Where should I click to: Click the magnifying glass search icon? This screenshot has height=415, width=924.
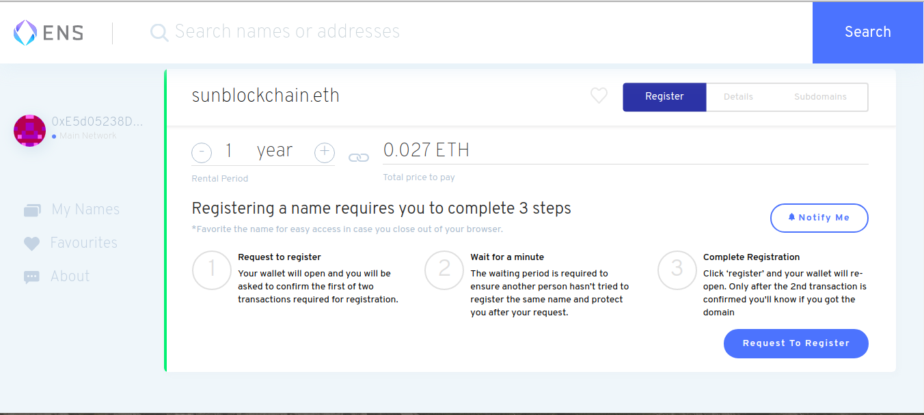[x=159, y=32]
